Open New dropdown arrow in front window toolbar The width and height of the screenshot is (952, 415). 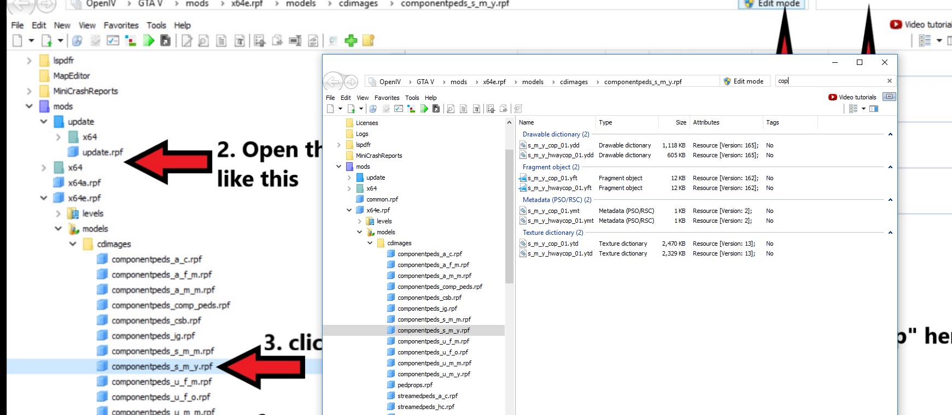(340, 109)
